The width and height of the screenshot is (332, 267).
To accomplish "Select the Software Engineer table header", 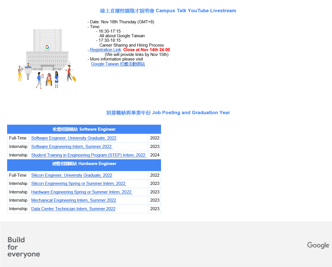I will pos(84,129).
